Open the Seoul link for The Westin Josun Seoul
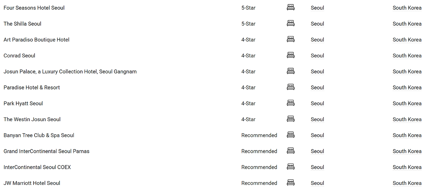This screenshot has height=193, width=433. 317,119
